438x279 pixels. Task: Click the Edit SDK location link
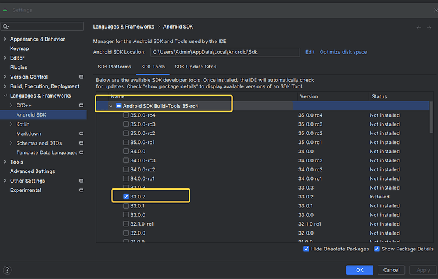(x=310, y=52)
